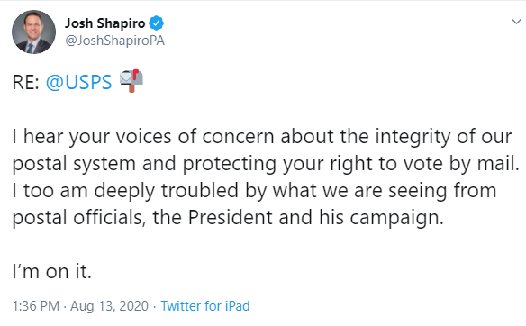Click the word "President" in the tweet

230,217
